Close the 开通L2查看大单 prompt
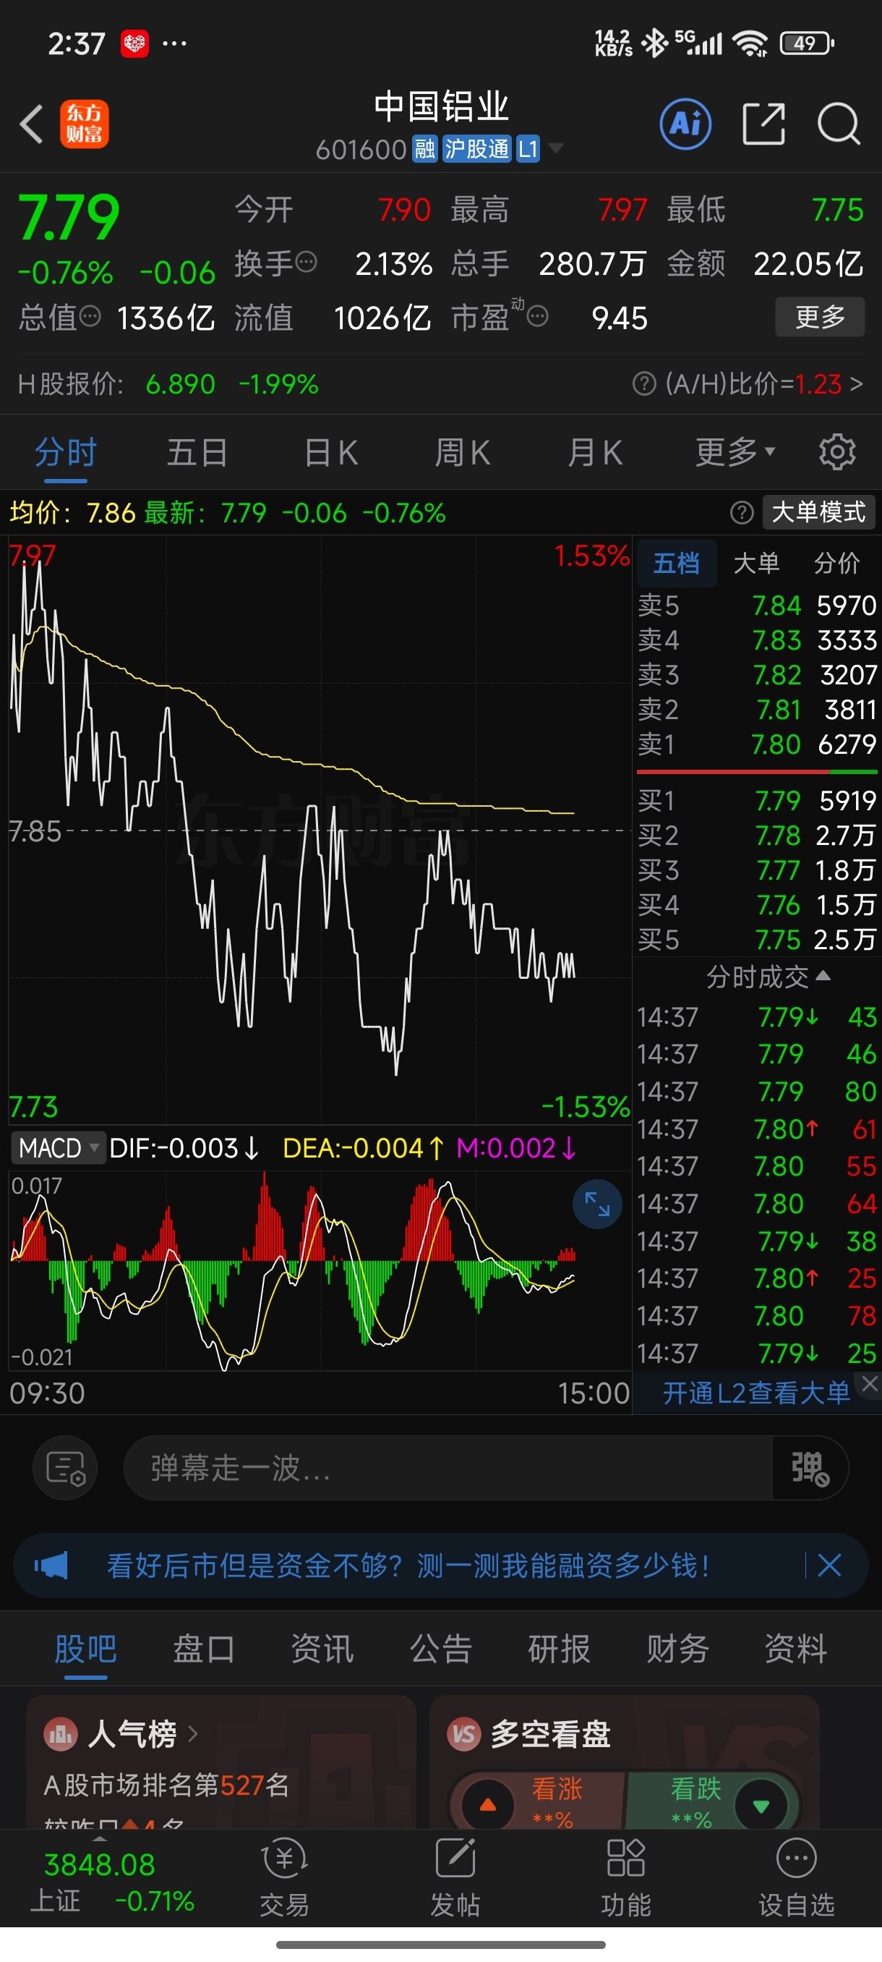 (x=870, y=1384)
